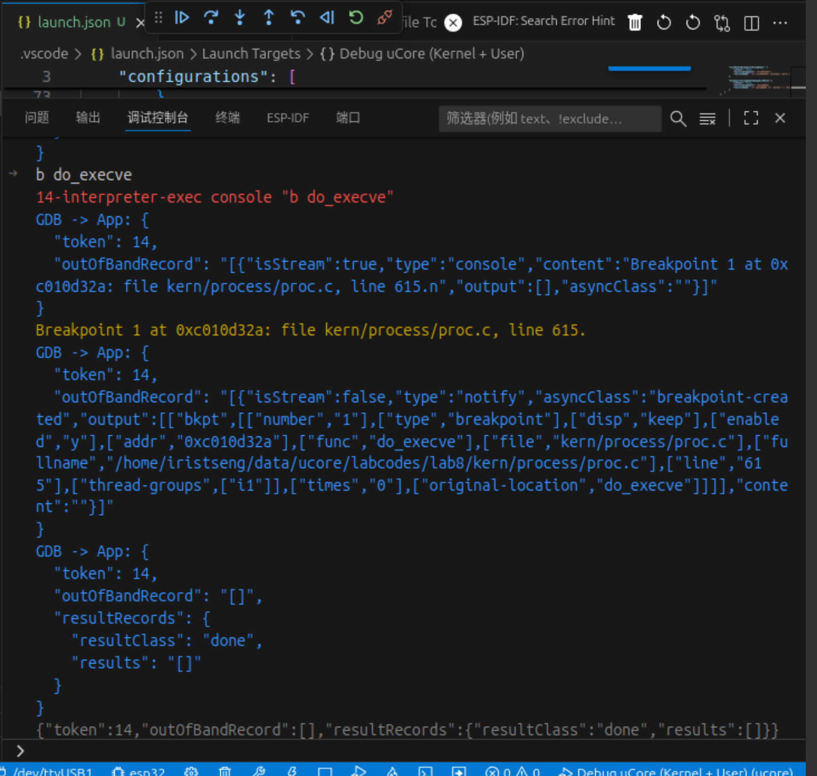Click the launch.json breadcrumb
817x776 pixels.
coord(137,53)
